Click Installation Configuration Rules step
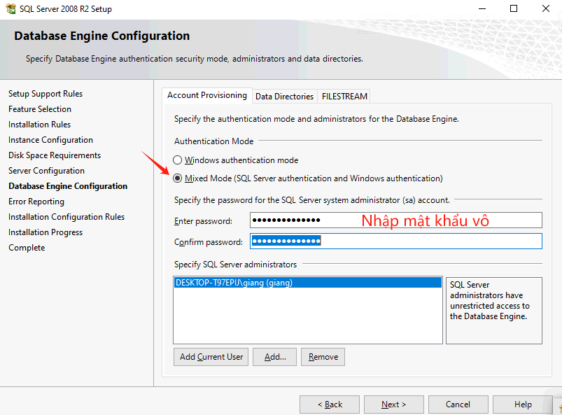Image resolution: width=562 pixels, height=415 pixels. tap(66, 217)
